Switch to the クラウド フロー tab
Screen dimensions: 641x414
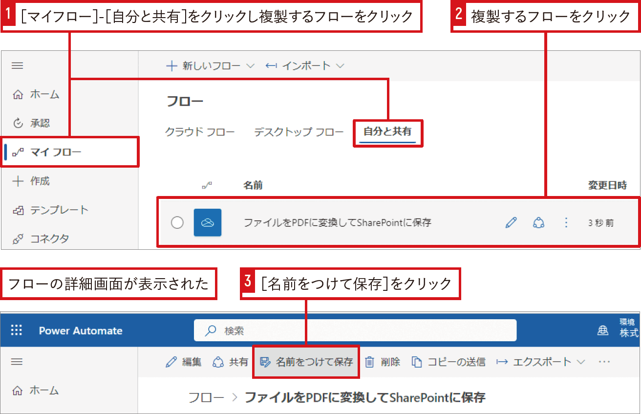point(200,132)
